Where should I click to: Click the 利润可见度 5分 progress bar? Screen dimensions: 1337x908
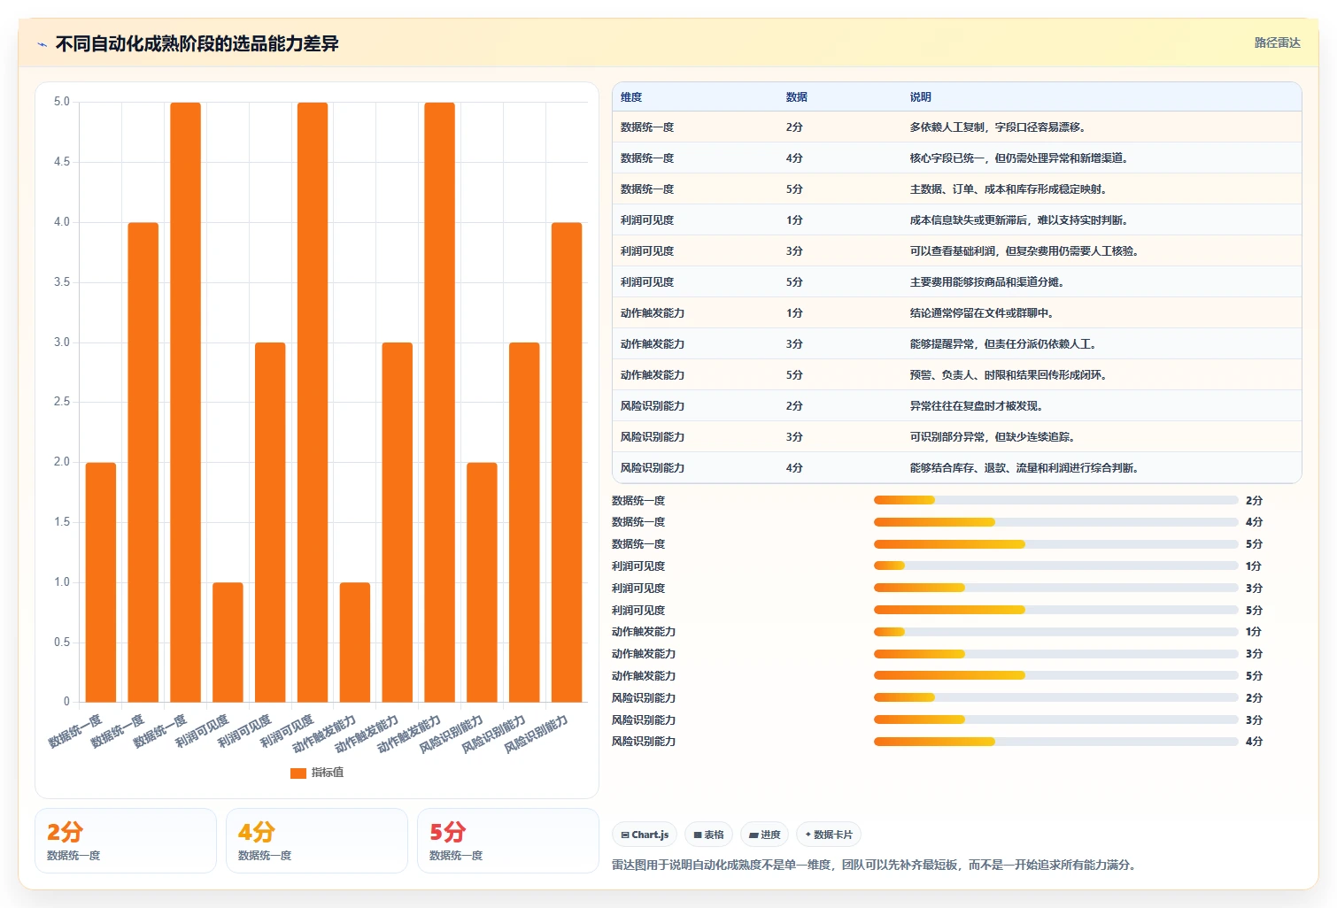(1055, 610)
